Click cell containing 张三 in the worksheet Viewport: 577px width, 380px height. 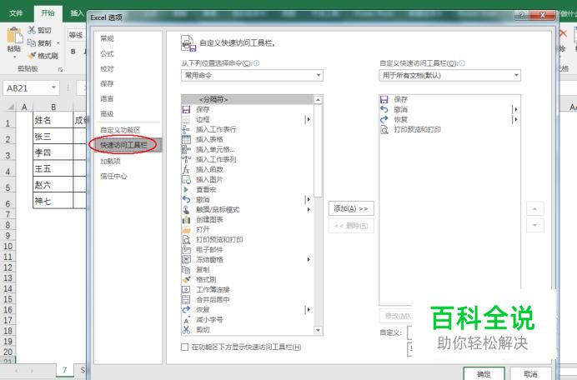tap(53, 137)
